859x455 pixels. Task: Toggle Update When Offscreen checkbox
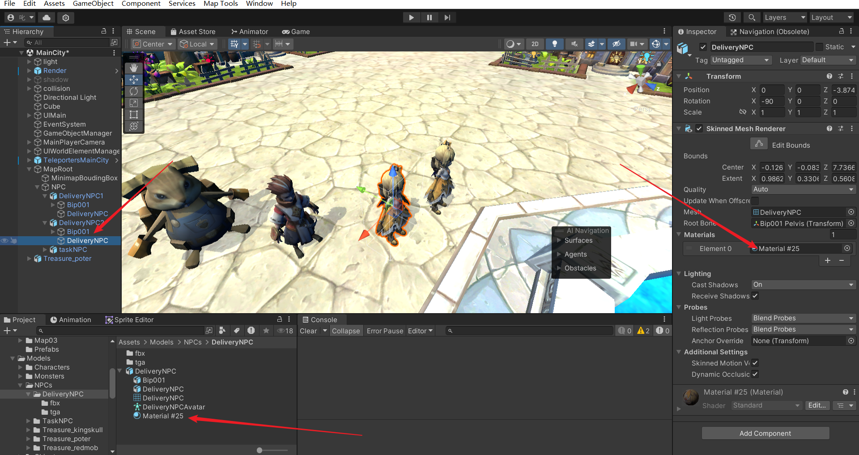pos(755,200)
